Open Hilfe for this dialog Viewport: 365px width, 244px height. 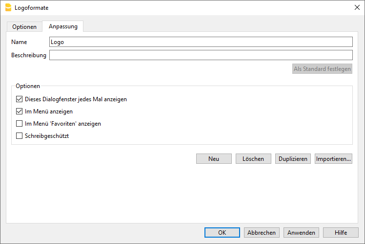(x=341, y=233)
